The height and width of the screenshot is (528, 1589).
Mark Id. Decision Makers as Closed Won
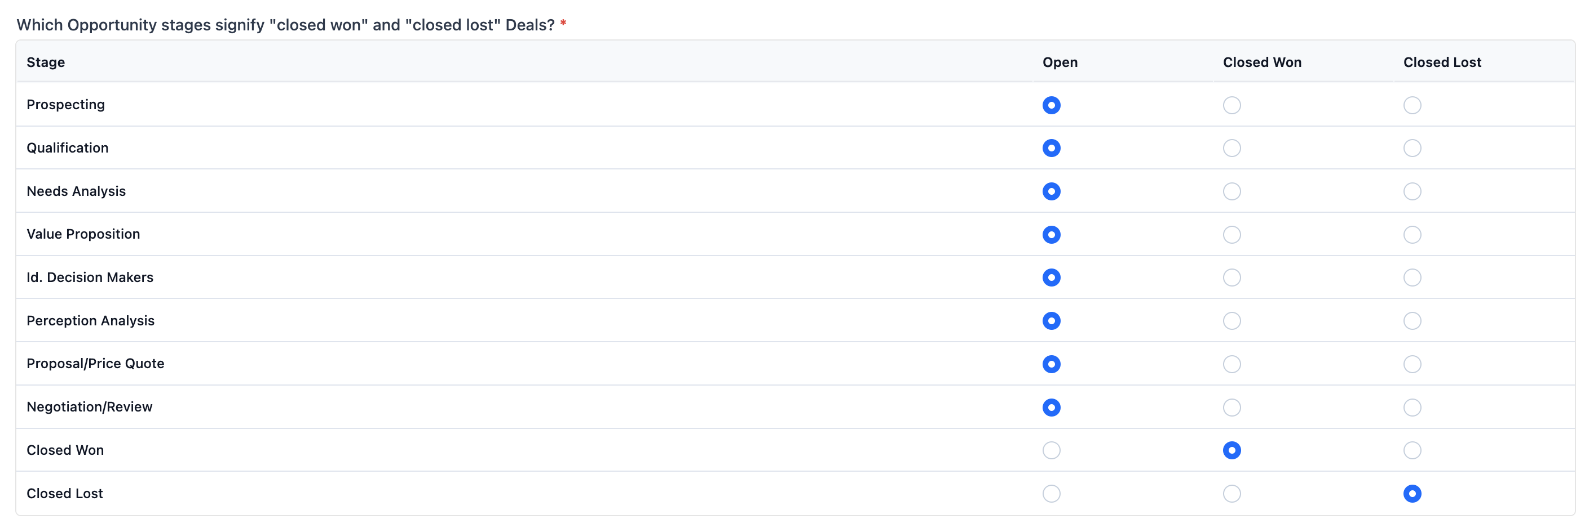coord(1232,278)
